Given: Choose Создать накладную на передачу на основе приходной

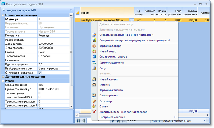Looking at the screenshot, I should pyautogui.click(x=135, y=40).
